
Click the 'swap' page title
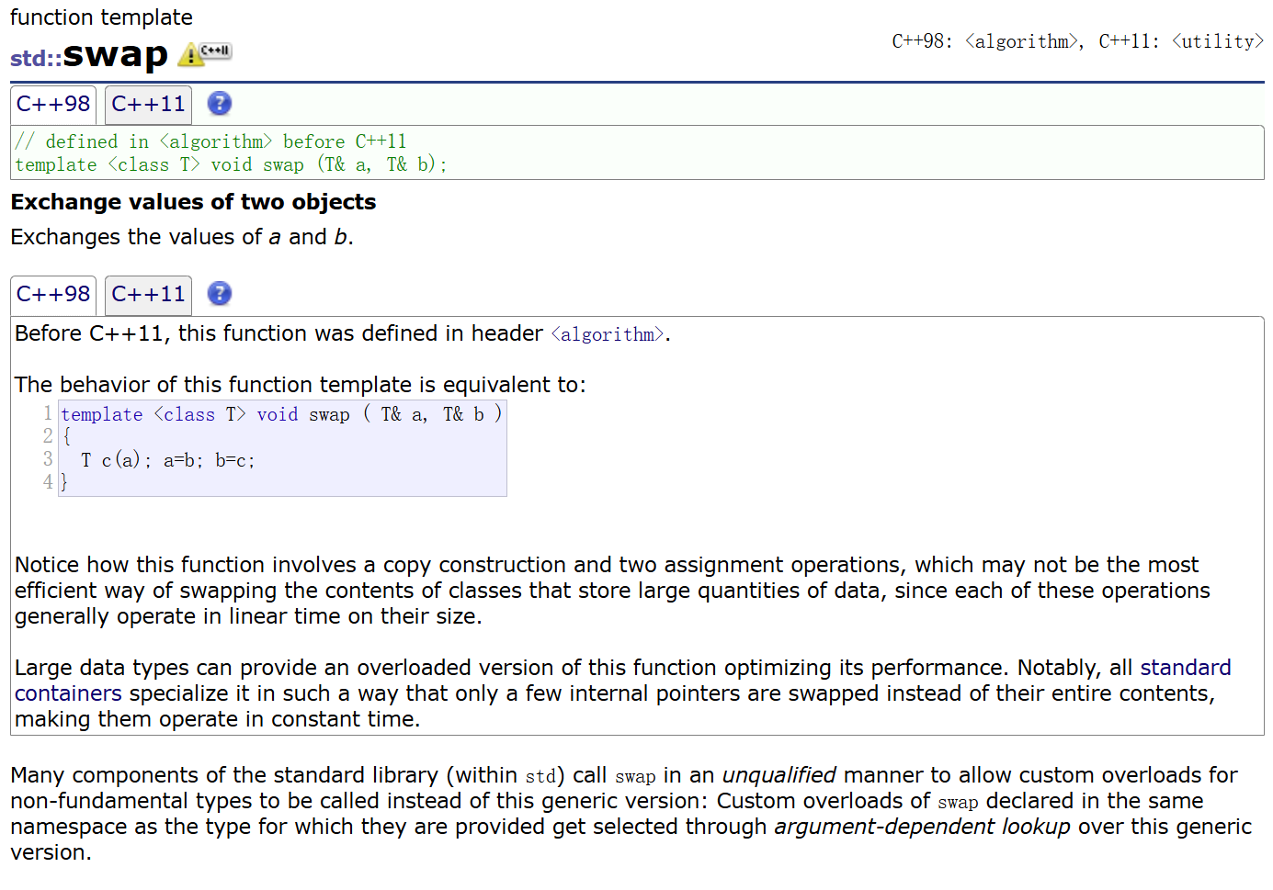(116, 54)
